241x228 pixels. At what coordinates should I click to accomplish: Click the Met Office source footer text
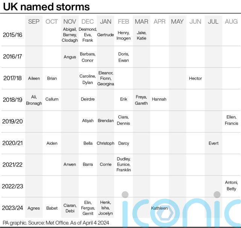[56, 223]
